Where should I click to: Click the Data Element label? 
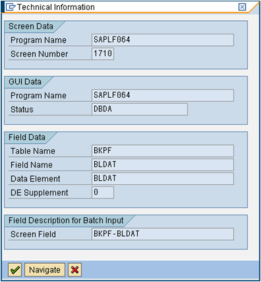(36, 179)
